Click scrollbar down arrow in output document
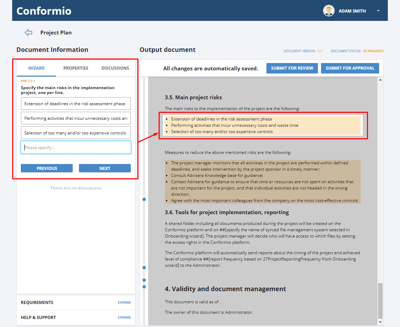The width and height of the screenshot is (400, 327). pos(381,322)
